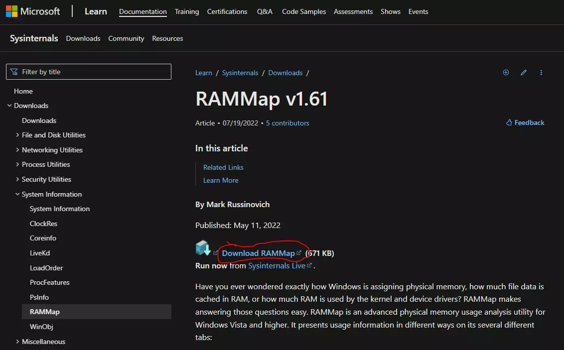Click the Filter by title field
564x350 pixels.
tap(89, 72)
